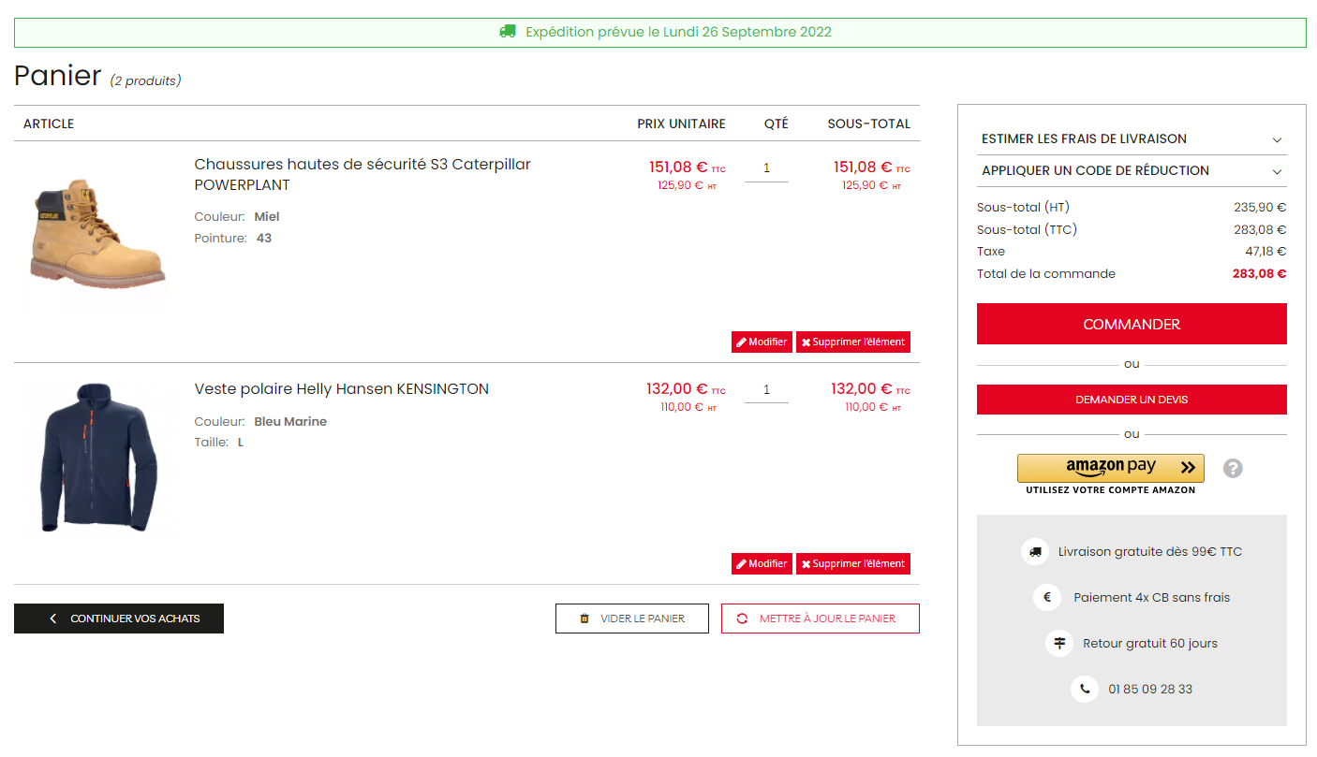This screenshot has height=757, width=1317.
Task: Click the signpost icon beside Retour gratuit
Action: (1059, 643)
